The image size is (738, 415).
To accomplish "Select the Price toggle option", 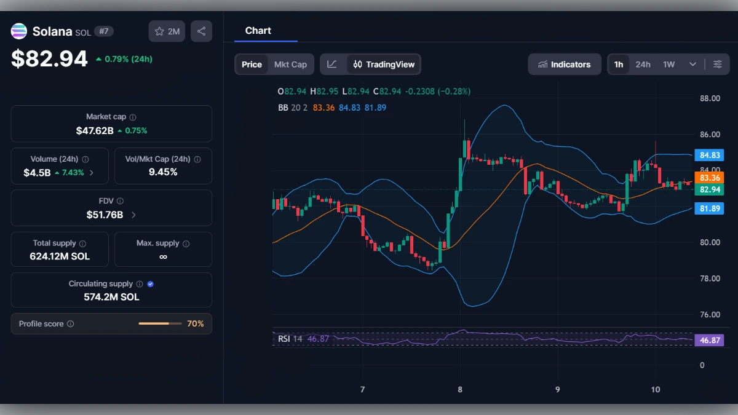I will pyautogui.click(x=252, y=64).
